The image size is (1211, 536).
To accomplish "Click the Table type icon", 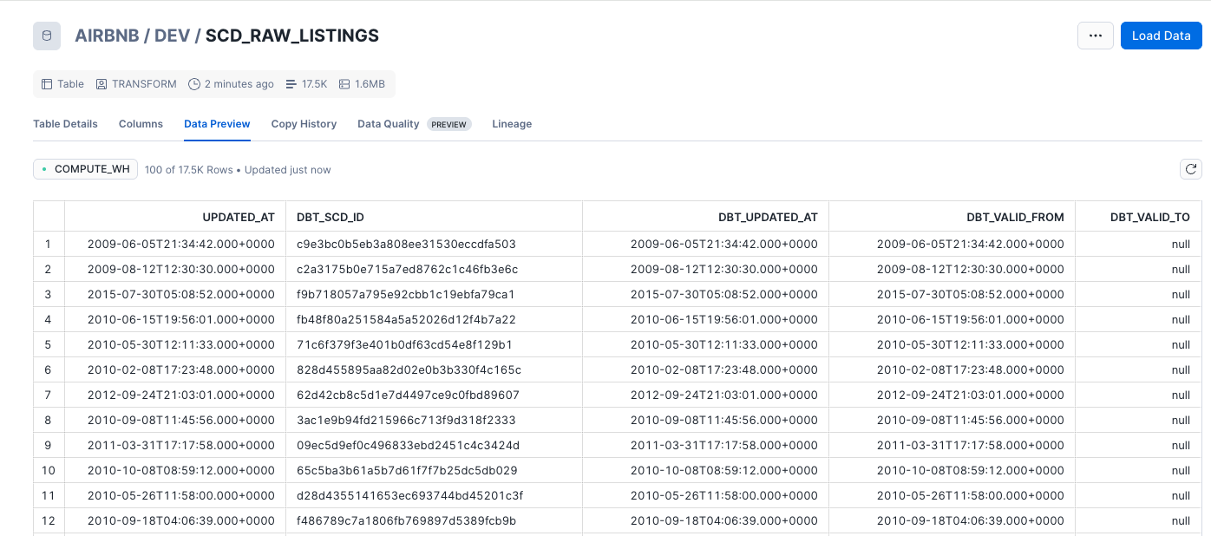I will [47, 84].
